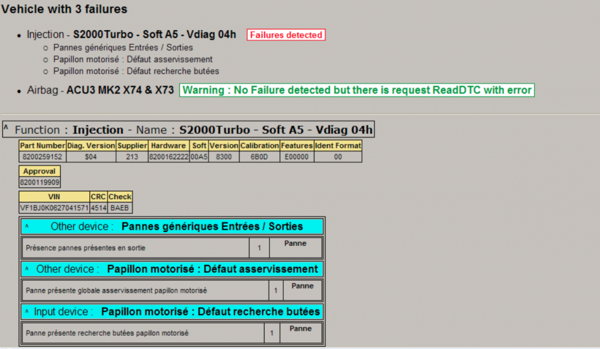Viewport: 600px width, 349px height.
Task: Click the red Failures detected badge
Action: click(286, 35)
